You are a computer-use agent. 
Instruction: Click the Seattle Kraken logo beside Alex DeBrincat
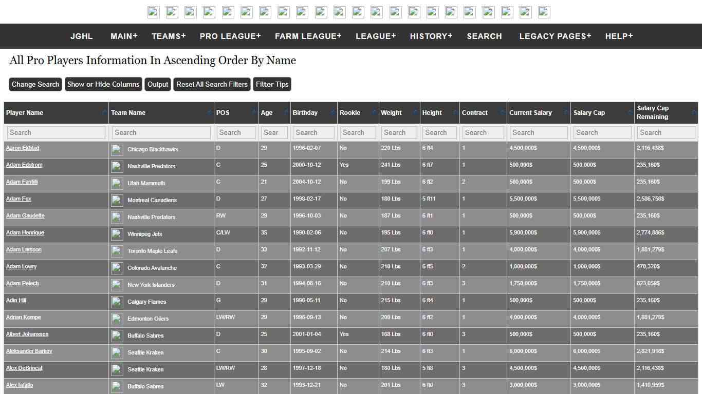[117, 370]
